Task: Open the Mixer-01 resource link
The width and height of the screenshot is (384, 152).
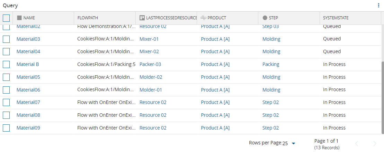Action: (149, 39)
